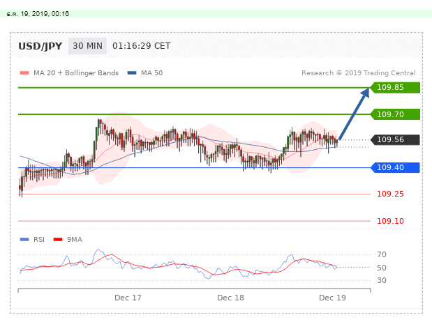Click the RSI 50 level label
This screenshot has width=432, height=322.
(382, 268)
